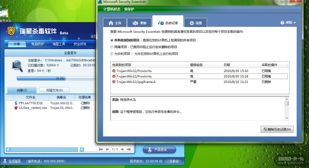
Task: Select 所有检测到的项目 radio button
Action: point(112,40)
